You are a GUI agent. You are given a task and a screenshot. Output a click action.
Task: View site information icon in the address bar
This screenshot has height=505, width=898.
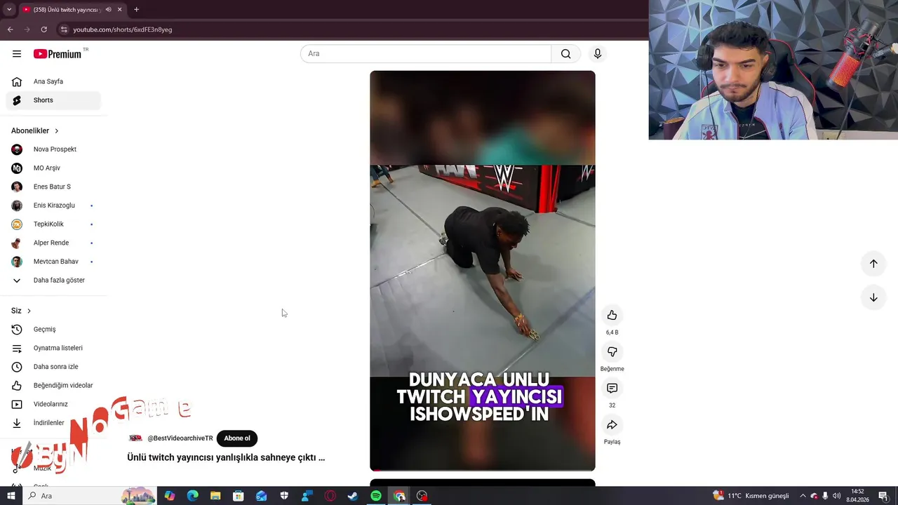[x=64, y=29]
